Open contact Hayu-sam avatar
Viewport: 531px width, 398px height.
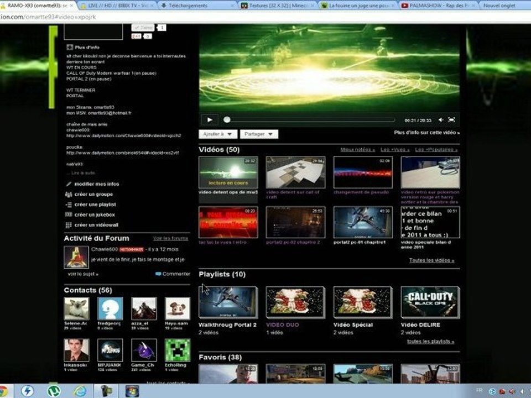(178, 308)
